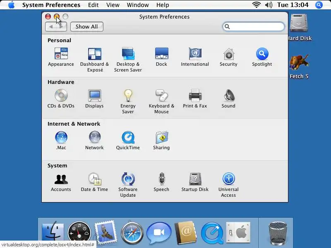331x248 pixels.
Task: Open the Help menu
Action: (163, 5)
